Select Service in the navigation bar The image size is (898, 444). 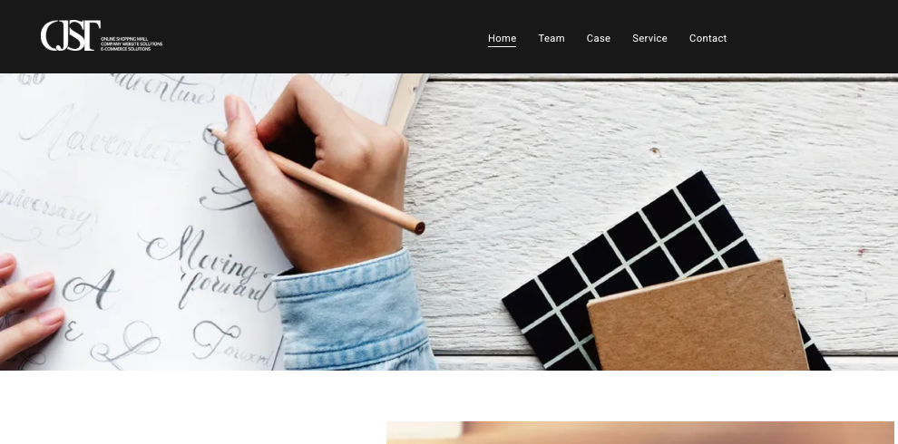[x=649, y=38]
